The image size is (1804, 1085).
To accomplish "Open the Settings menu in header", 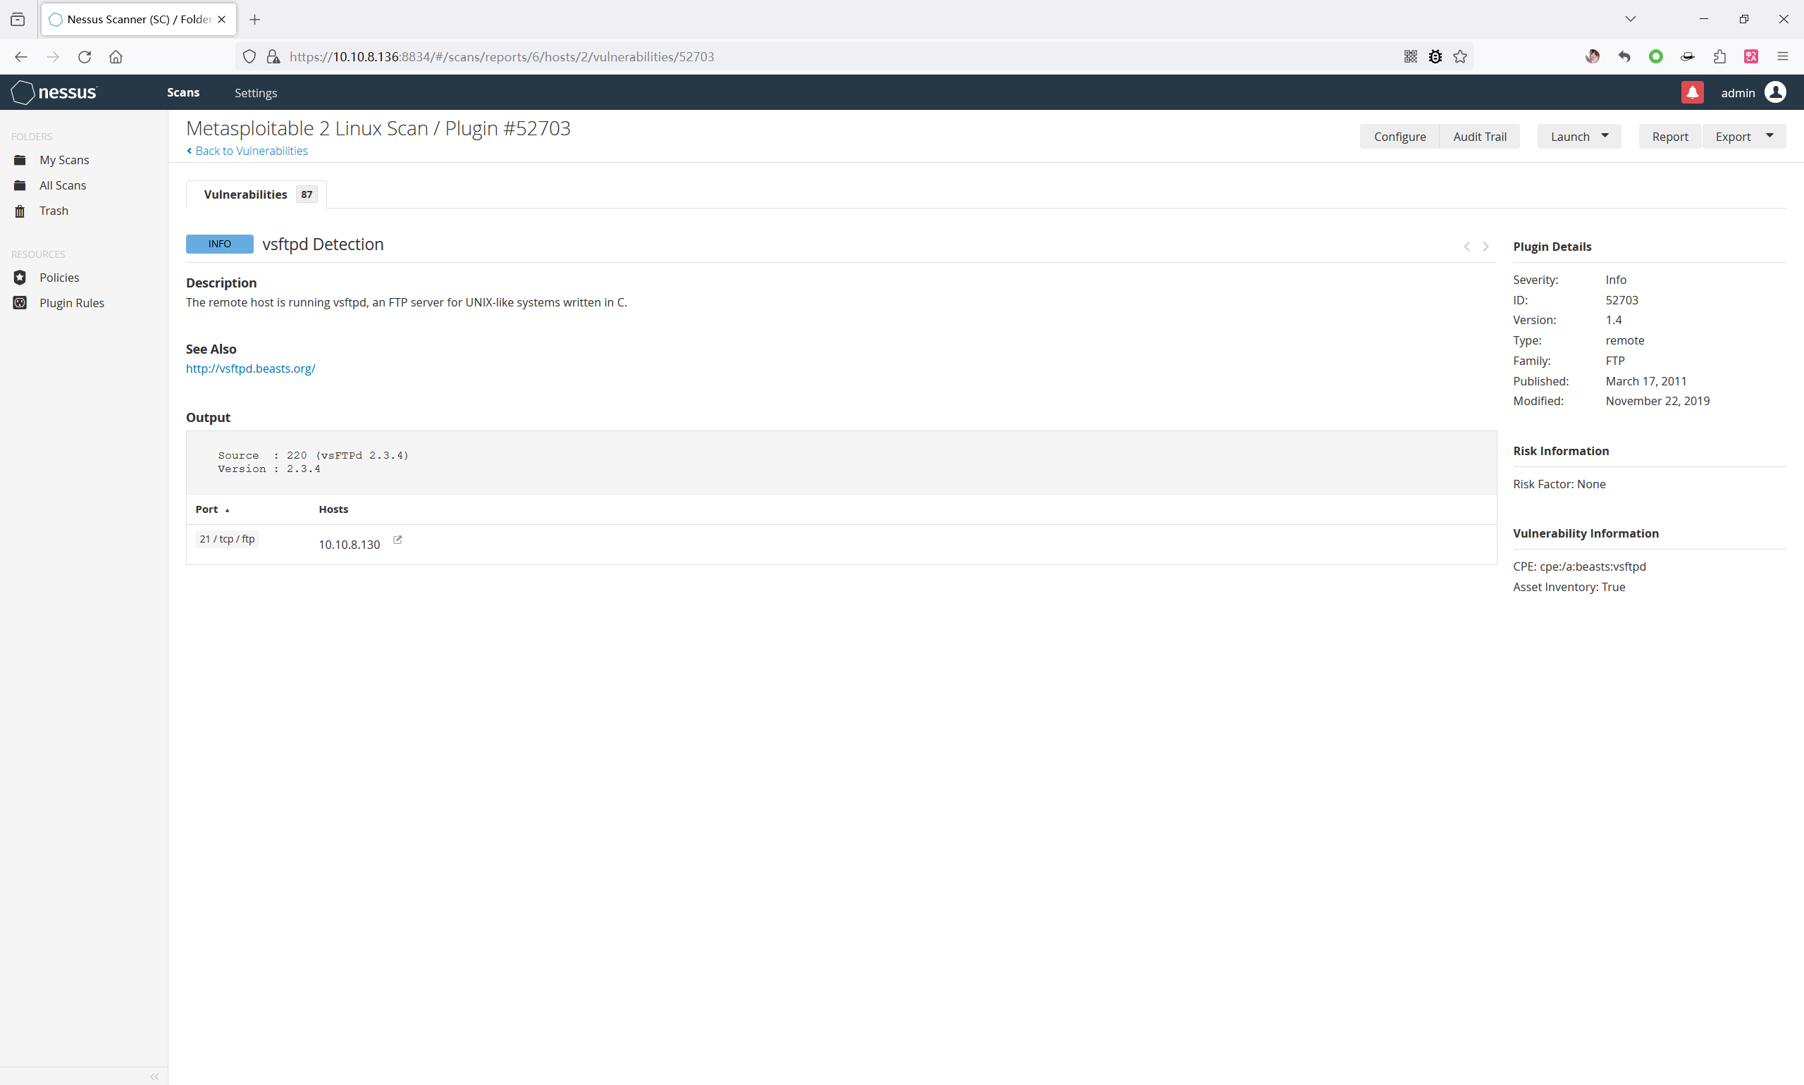I will [x=256, y=93].
